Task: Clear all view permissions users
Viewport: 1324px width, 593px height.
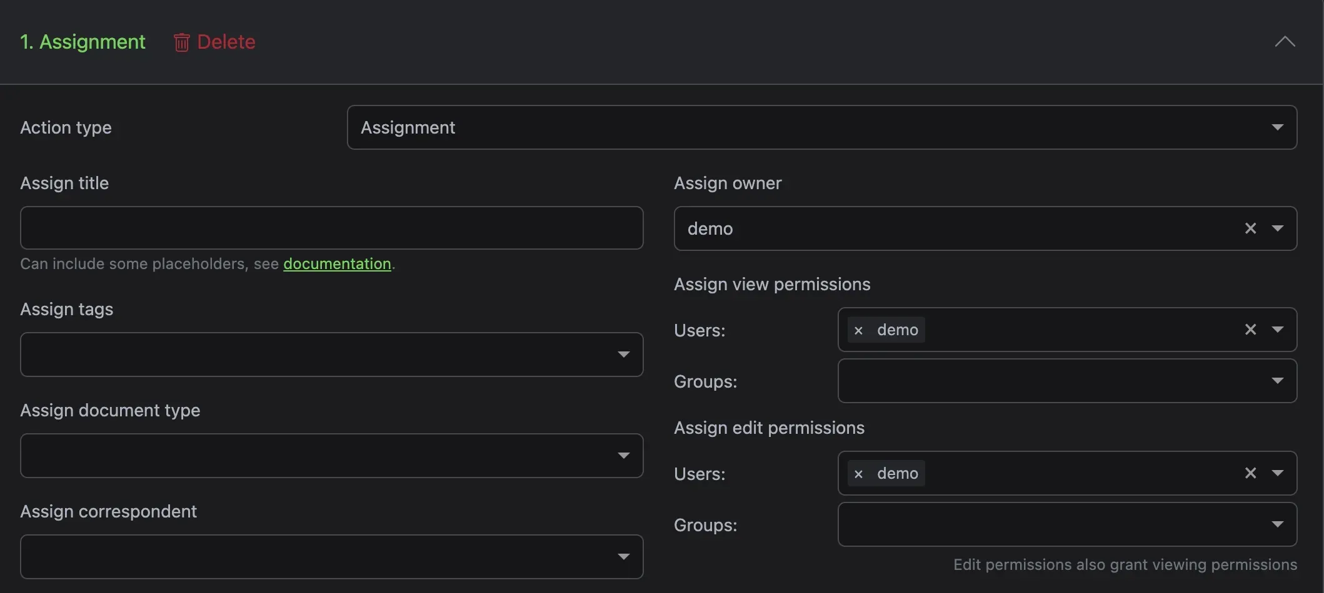Action: pyautogui.click(x=1250, y=330)
